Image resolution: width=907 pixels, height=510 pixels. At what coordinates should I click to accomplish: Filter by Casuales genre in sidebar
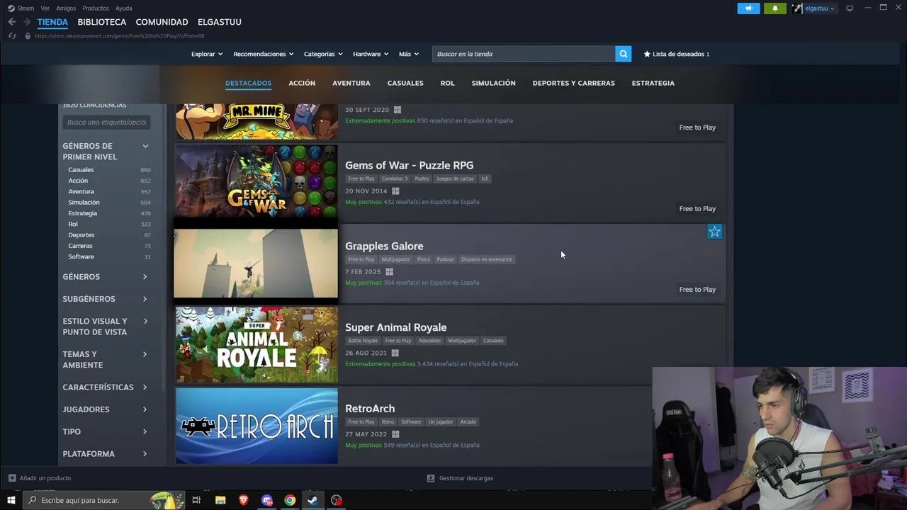tap(81, 170)
